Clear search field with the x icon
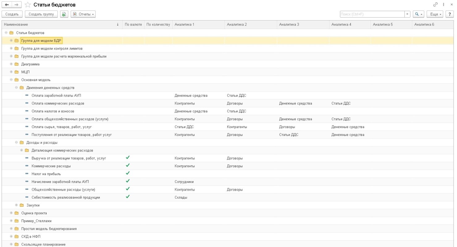The height and width of the screenshot is (247, 457). coord(408,14)
